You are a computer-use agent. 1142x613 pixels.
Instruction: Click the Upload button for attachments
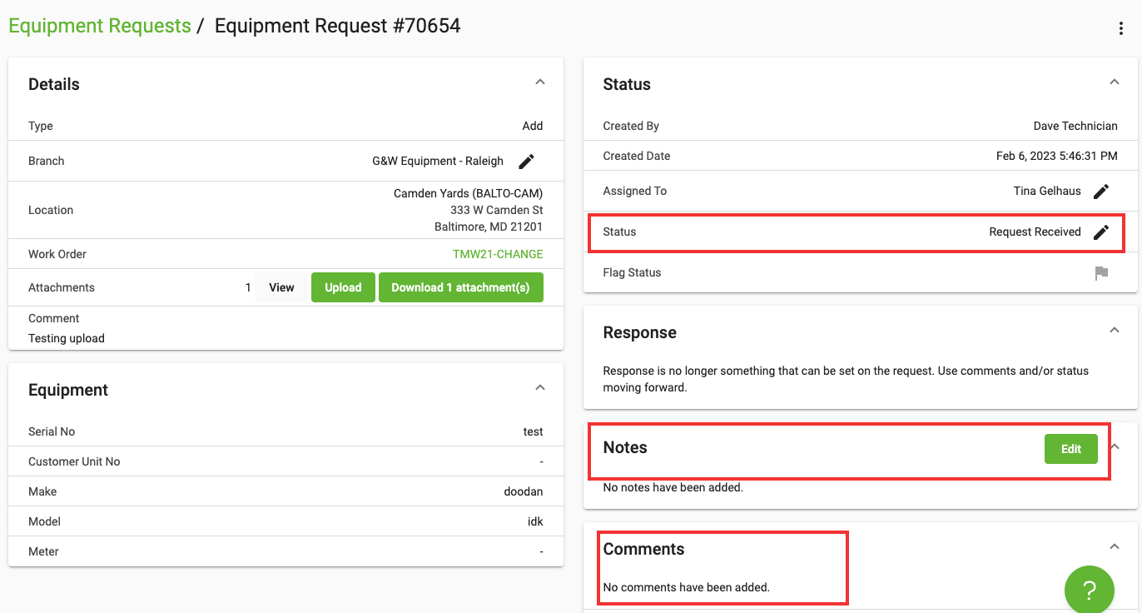pyautogui.click(x=343, y=287)
